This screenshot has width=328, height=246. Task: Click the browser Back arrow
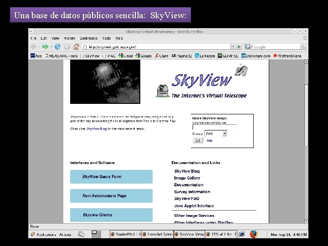tap(33, 46)
